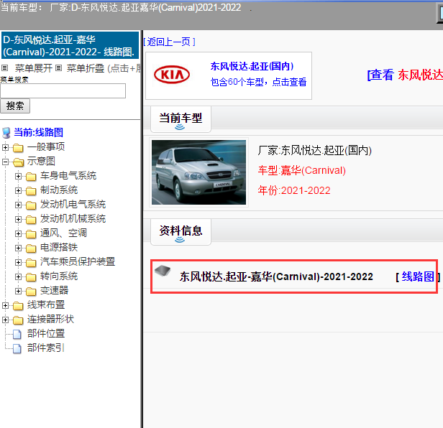Click the 厂家:东风悦达.起亚(国内) text
Image resolution: width=443 pixels, height=428 pixels.
coord(314,151)
